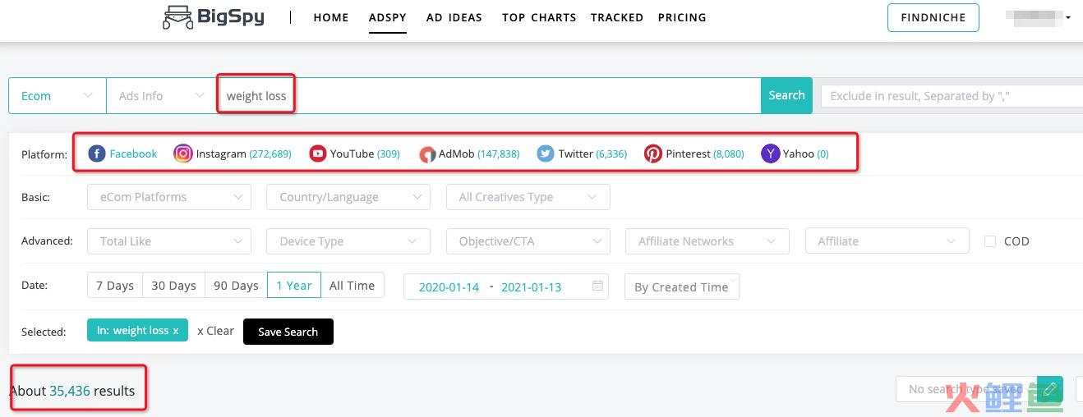Select the Twitter platform icon
The image size is (1083, 417).
pyautogui.click(x=546, y=154)
